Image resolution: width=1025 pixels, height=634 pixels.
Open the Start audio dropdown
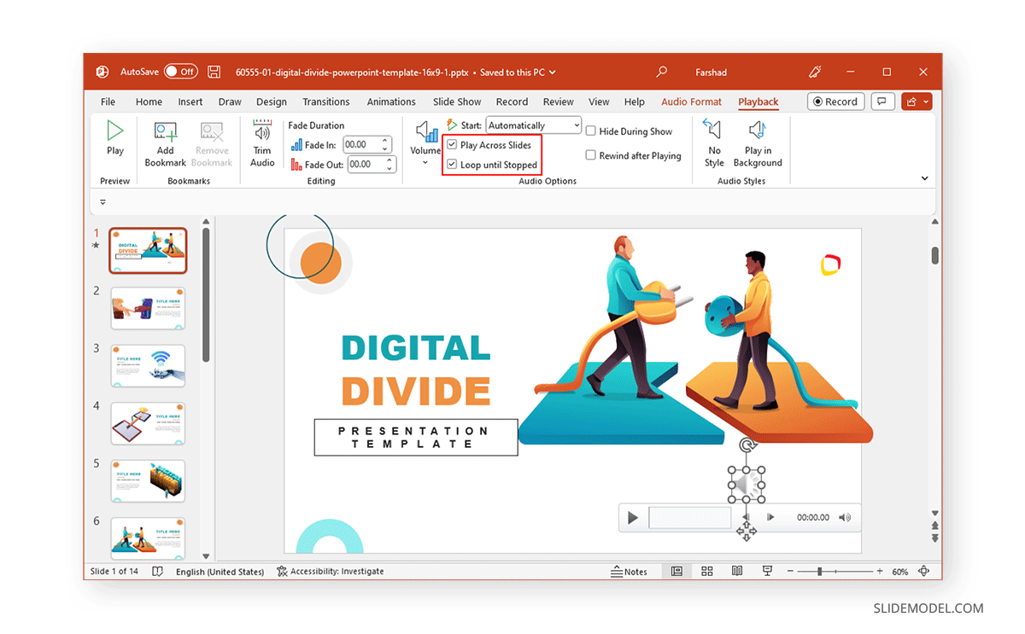click(x=577, y=125)
